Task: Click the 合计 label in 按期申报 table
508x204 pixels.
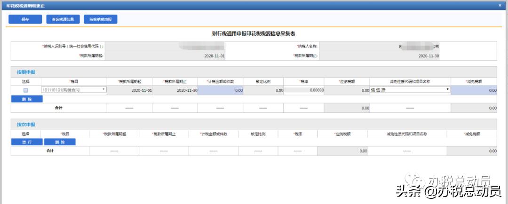Action: pyautogui.click(x=59, y=108)
